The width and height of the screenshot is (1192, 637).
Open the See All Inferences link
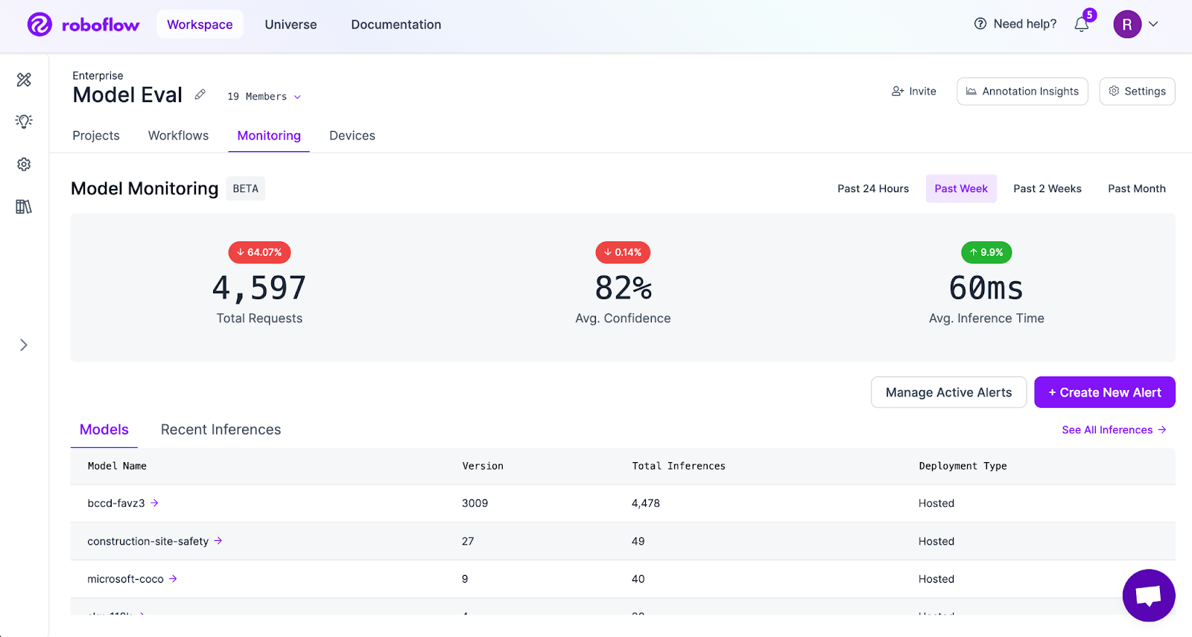pos(1113,430)
